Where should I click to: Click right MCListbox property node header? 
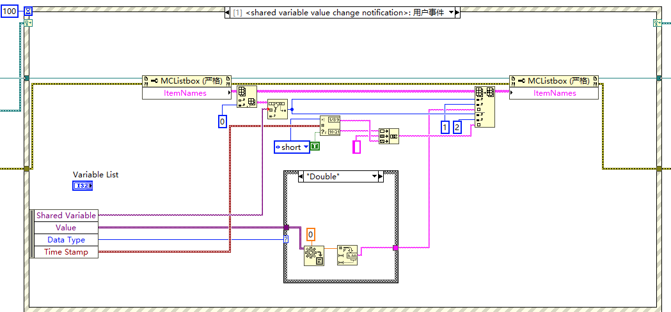pyautogui.click(x=554, y=81)
